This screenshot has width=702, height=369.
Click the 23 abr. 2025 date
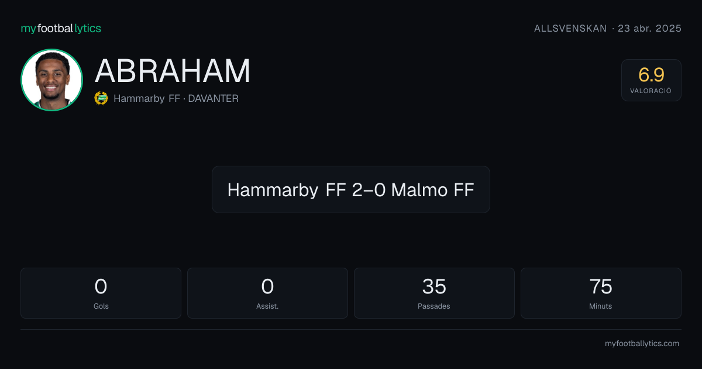click(x=650, y=28)
